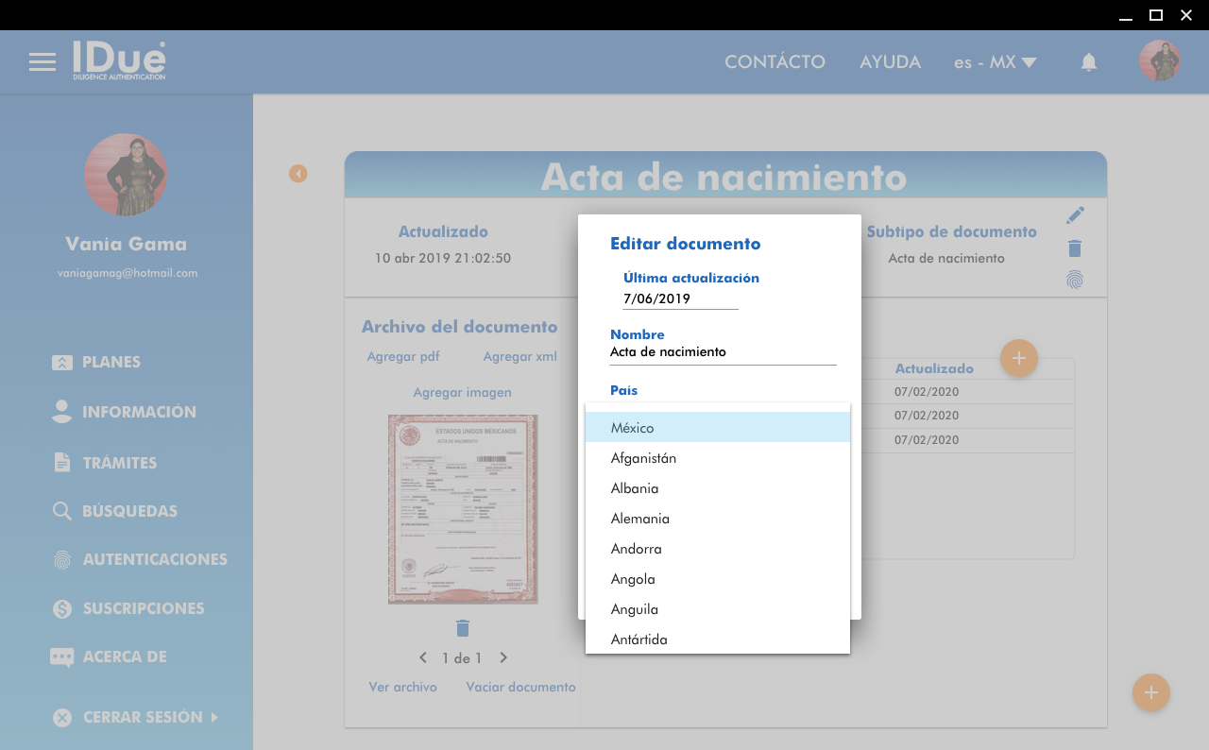Click the orange back arrow icon
This screenshot has width=1209, height=750.
[298, 174]
